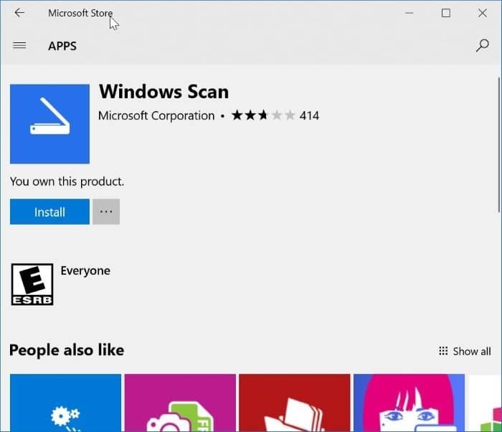Open the anime girl face app tile
Viewport: 502px width, 432px height.
coord(409,403)
